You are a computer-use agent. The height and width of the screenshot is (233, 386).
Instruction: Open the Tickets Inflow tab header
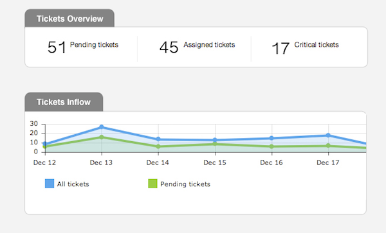[x=64, y=101]
